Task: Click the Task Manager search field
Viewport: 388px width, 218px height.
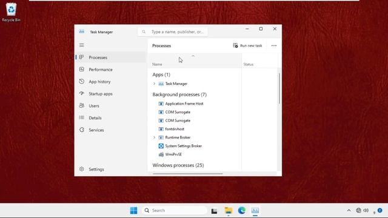Action: pyautogui.click(x=173, y=31)
